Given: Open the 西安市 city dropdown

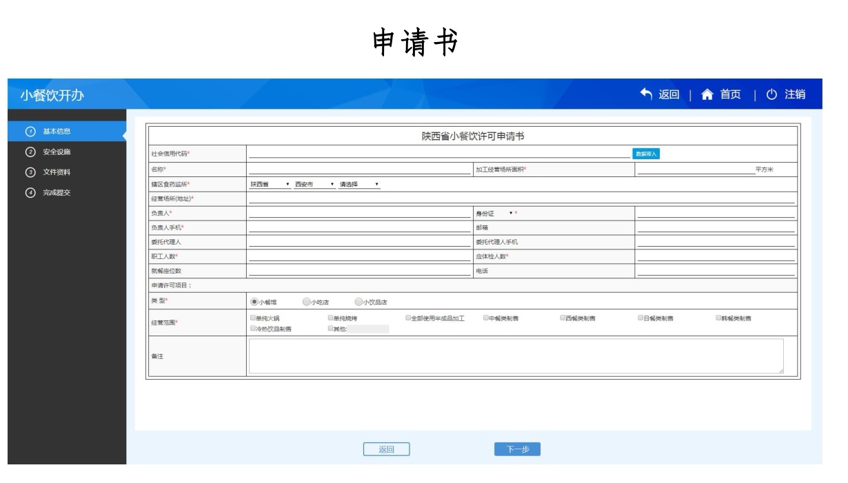Looking at the screenshot, I should pos(314,184).
